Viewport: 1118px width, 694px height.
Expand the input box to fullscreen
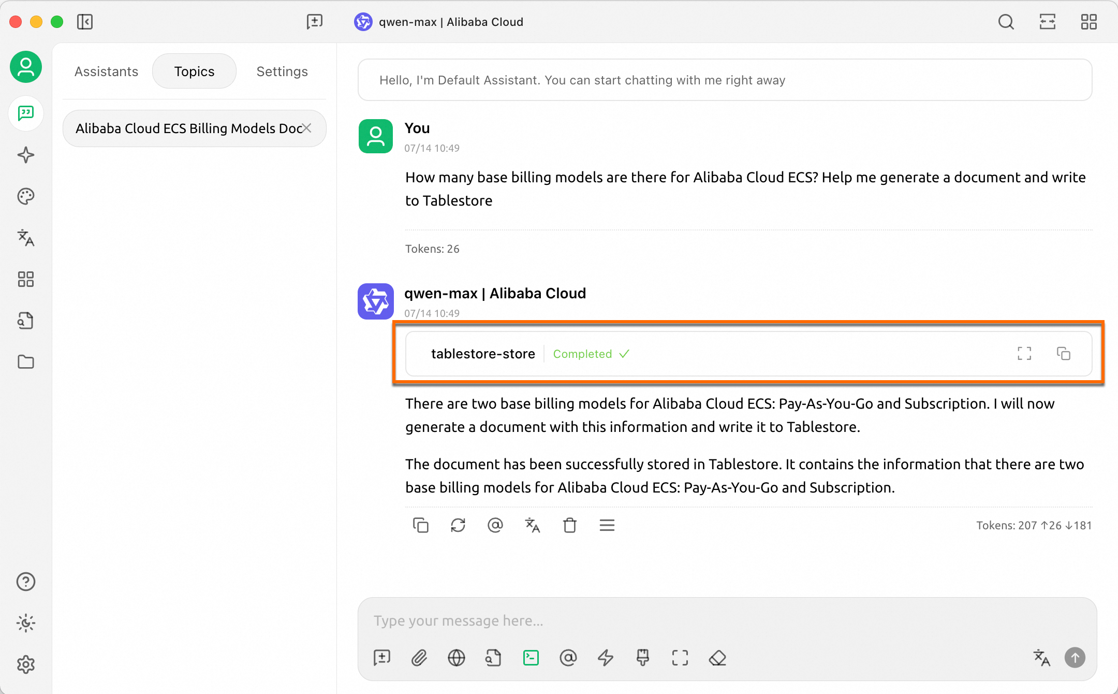[680, 658]
